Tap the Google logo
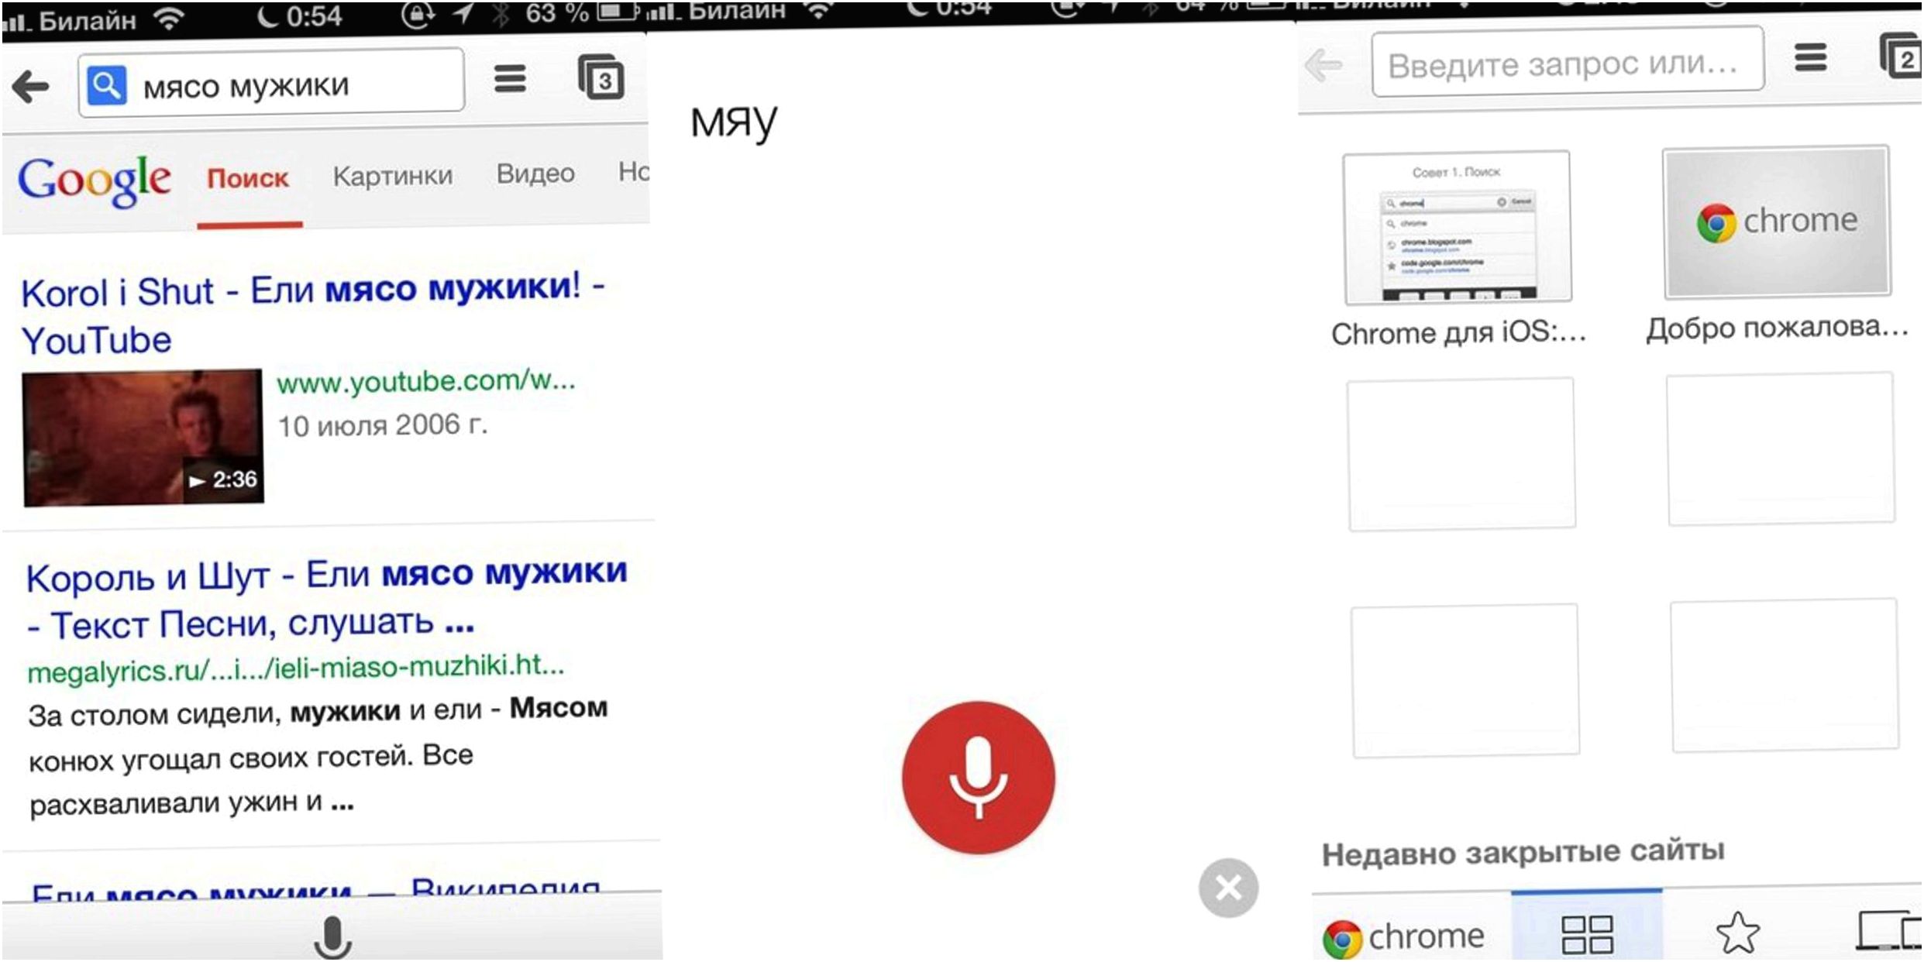Viewport: 1924px width, 962px height. pyautogui.click(x=94, y=180)
